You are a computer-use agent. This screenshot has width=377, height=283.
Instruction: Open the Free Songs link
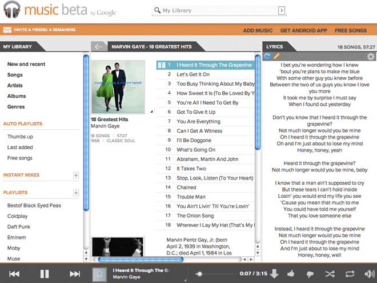(x=351, y=30)
